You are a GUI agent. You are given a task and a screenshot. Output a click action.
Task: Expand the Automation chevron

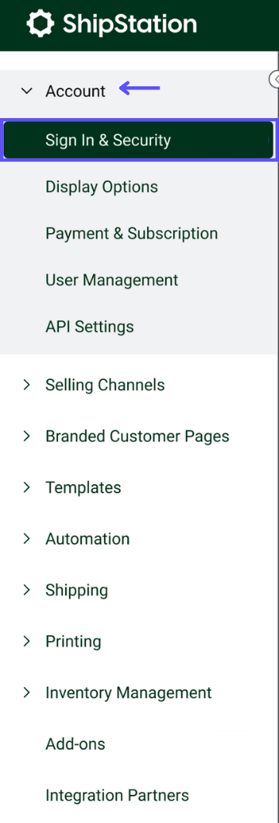[x=26, y=539]
